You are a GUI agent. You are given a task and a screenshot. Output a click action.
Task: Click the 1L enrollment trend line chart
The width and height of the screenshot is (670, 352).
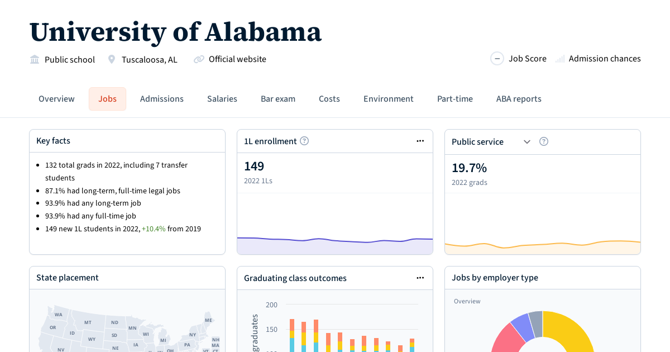coord(335,240)
